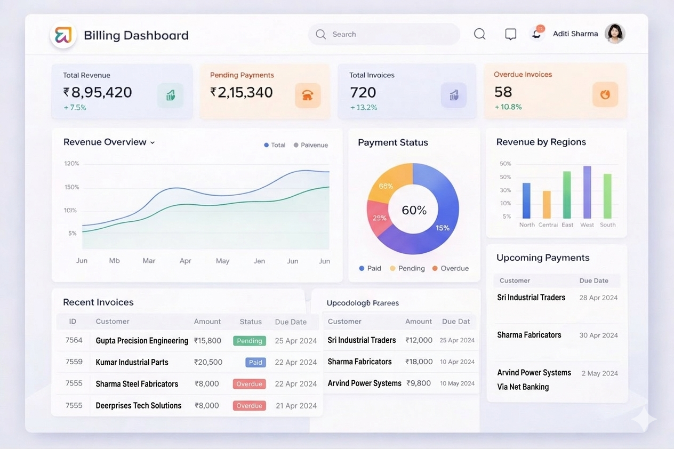Select the Central bar in Revenue by Regions
The width and height of the screenshot is (674, 449).
tap(547, 205)
